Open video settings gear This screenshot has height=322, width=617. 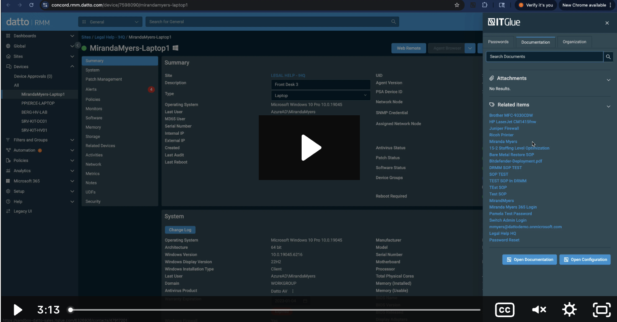coord(569,310)
